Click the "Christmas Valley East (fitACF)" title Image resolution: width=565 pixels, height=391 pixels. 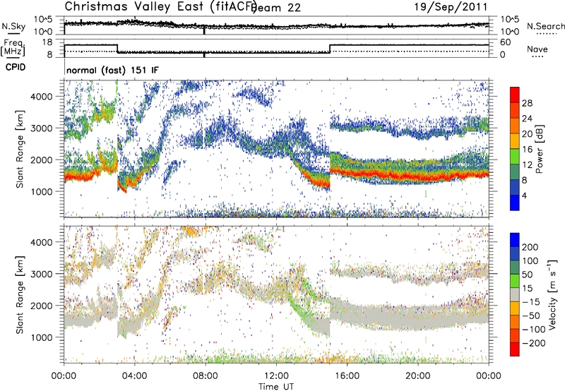click(x=161, y=6)
